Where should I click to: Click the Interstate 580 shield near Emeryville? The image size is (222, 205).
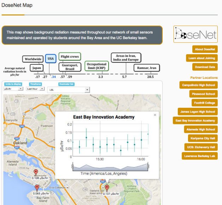coord(22,126)
